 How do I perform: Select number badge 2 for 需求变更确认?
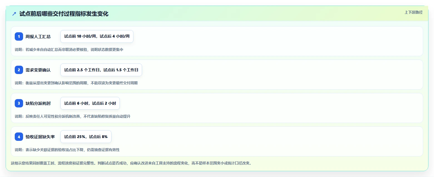[19, 70]
